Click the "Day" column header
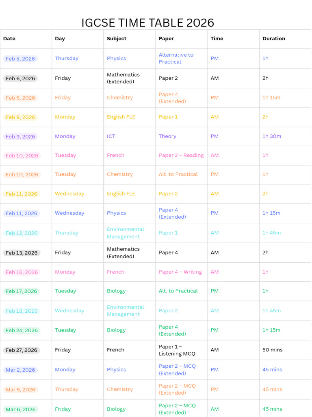Viewport: 312px width, 417px height. [x=60, y=39]
